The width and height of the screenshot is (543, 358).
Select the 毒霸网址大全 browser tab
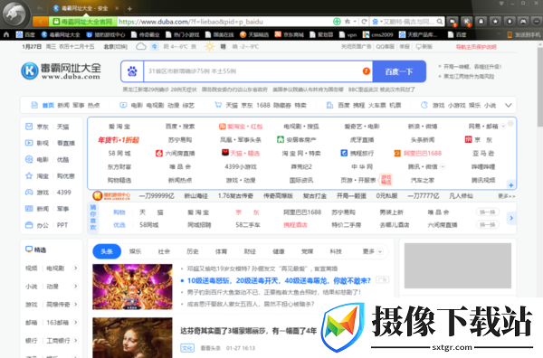[x=85, y=8]
